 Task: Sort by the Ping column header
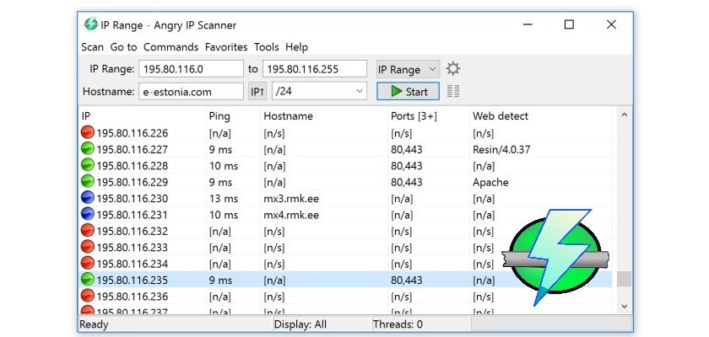233,116
